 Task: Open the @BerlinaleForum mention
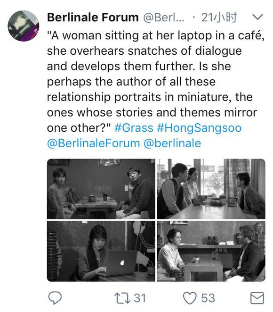[94, 143]
